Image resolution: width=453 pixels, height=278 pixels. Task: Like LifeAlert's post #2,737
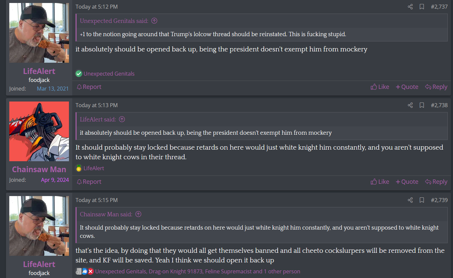380,87
